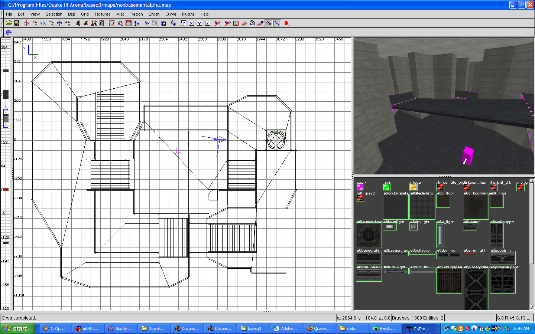Rotate selection around the Y axis
The width and height of the screenshot is (535, 334).
pos(51,23)
